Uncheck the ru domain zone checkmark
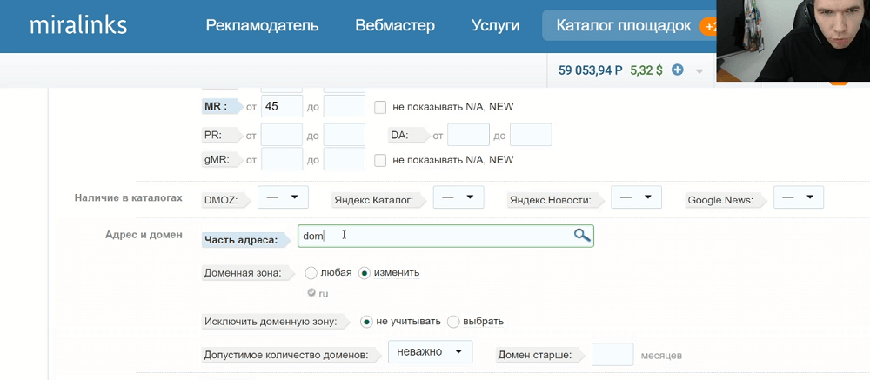This screenshot has height=380, width=870. pyautogui.click(x=311, y=292)
